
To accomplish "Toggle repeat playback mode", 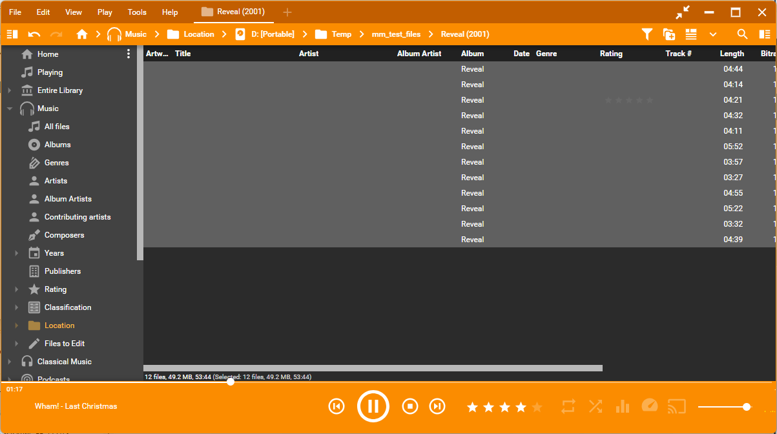I will pyautogui.click(x=568, y=406).
